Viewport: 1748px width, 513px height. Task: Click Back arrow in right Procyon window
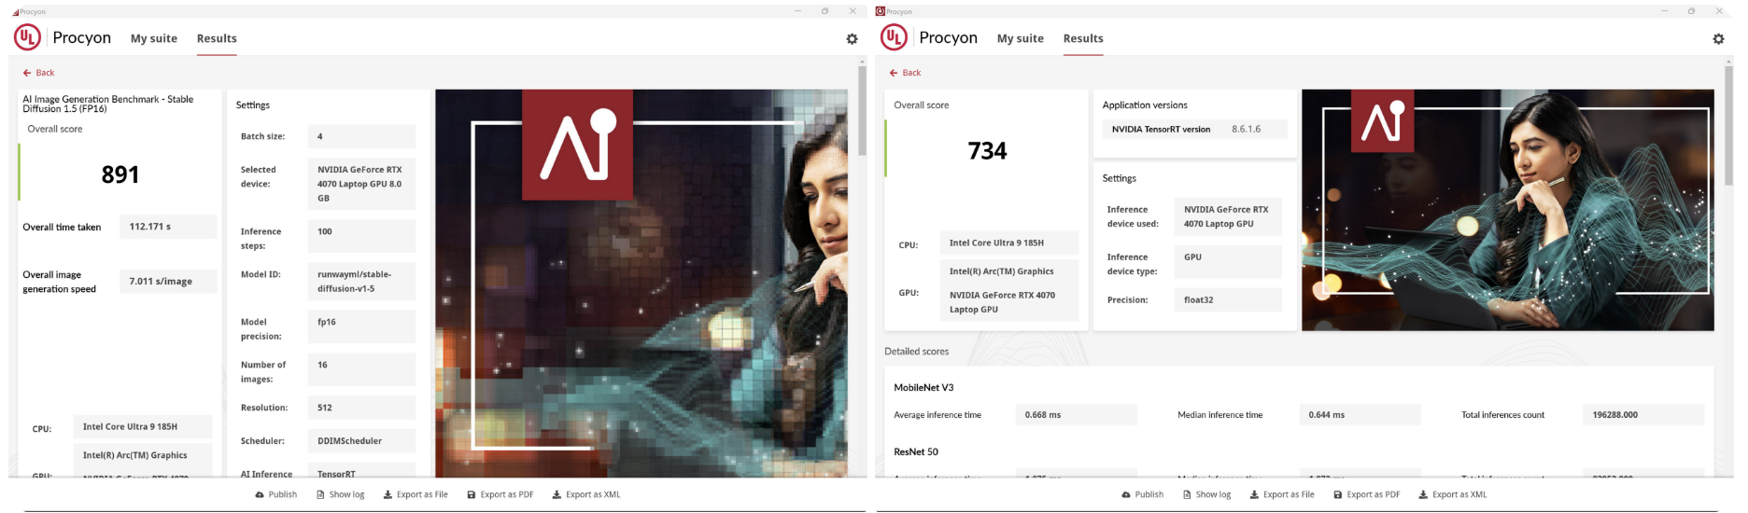(905, 73)
